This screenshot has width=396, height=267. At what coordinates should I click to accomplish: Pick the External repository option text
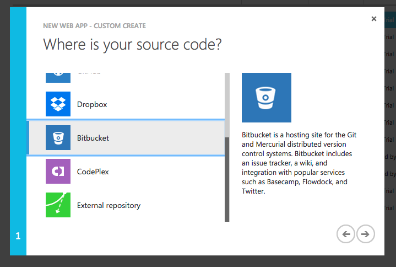pos(109,205)
